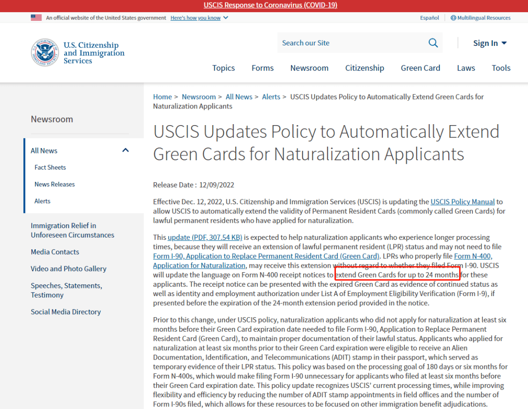Expand the Sign In dropdown
The height and width of the screenshot is (409, 528).
click(x=489, y=43)
